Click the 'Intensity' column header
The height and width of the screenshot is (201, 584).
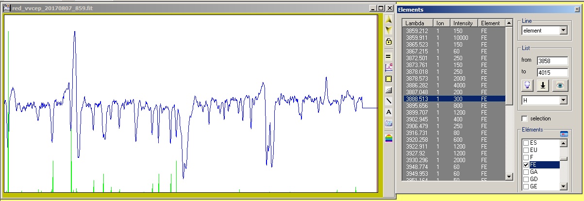463,23
